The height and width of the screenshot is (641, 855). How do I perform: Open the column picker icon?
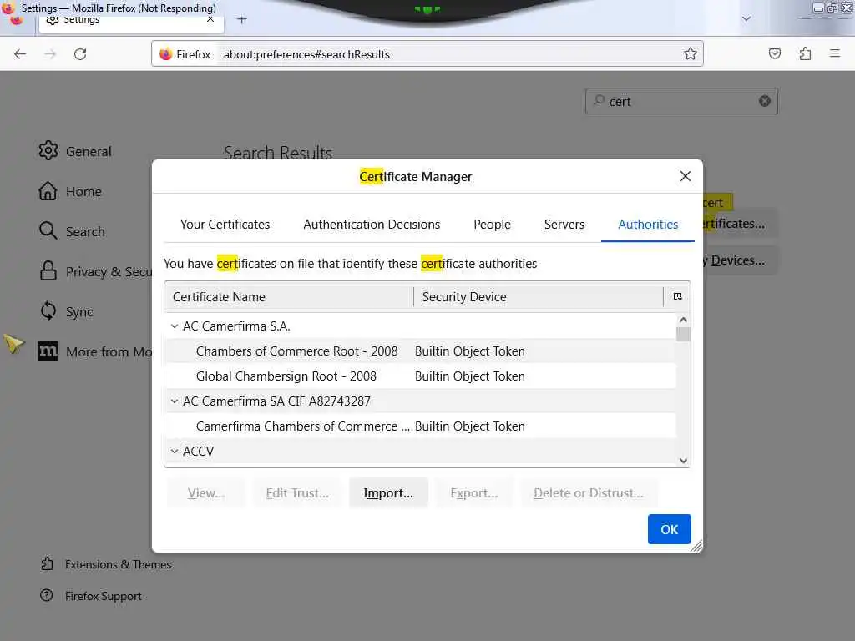[677, 296]
